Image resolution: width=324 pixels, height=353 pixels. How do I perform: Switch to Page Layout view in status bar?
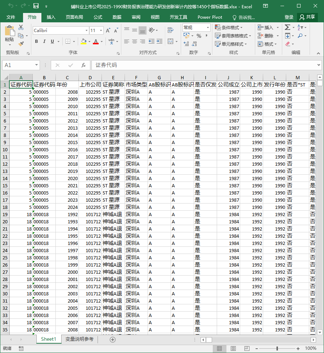[x=233, y=349]
